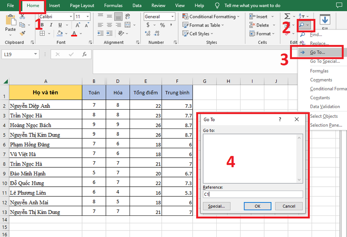The width and height of the screenshot is (347, 237).
Task: Switch to the Data tab
Action: [137, 5]
